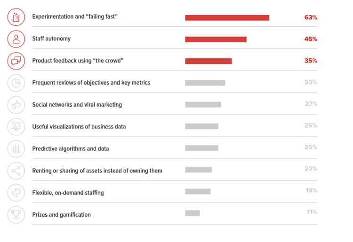Select the thumbs-up social networks icon
The image size is (353, 242).
pos(16,104)
